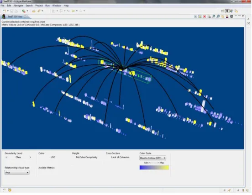This screenshot has width=252, height=195.
Task: Open the Project menu
Action: [39, 5]
